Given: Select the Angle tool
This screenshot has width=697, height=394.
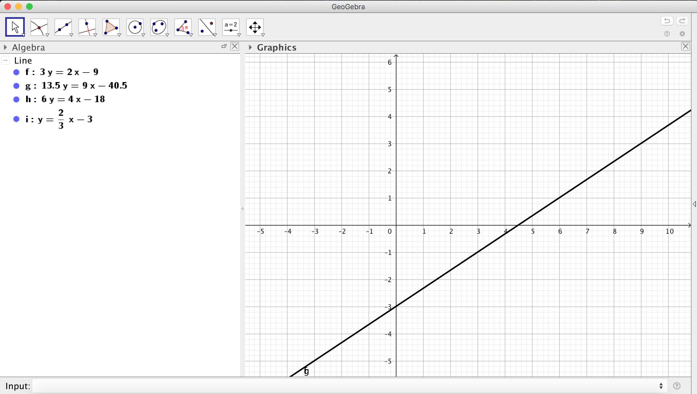Looking at the screenshot, I should pyautogui.click(x=183, y=27).
